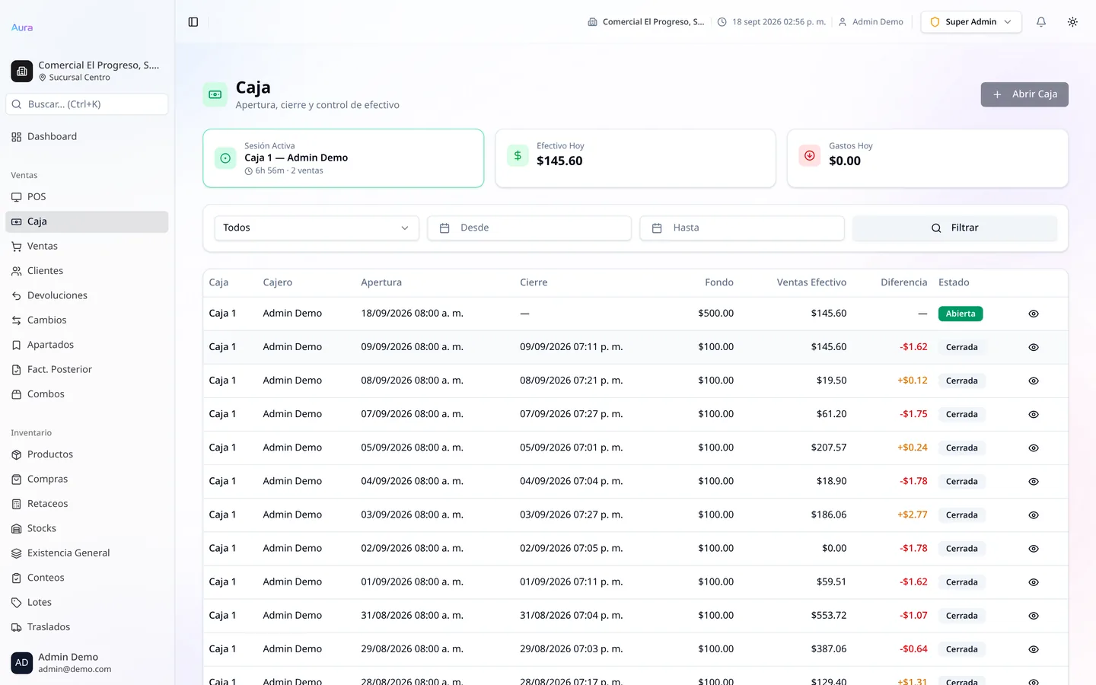Image resolution: width=1096 pixels, height=685 pixels.
Task: Click the Comercial El Progreso store icon
Action: 22,71
